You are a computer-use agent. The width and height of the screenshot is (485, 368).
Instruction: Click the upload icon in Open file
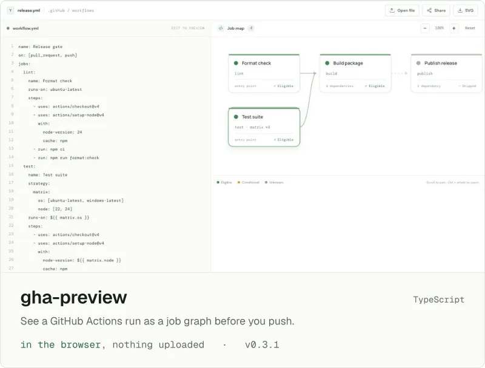pos(392,10)
